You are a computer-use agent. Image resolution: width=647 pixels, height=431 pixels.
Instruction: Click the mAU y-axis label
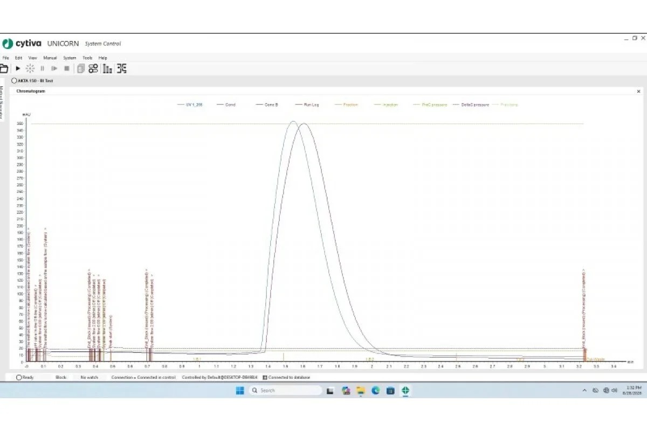[26, 115]
